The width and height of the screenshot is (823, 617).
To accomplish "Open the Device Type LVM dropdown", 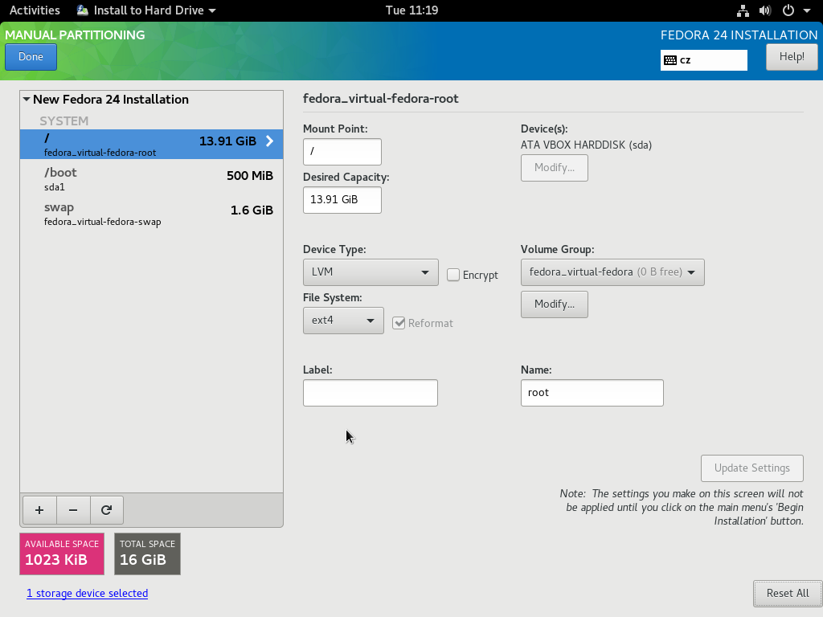I will pyautogui.click(x=371, y=272).
